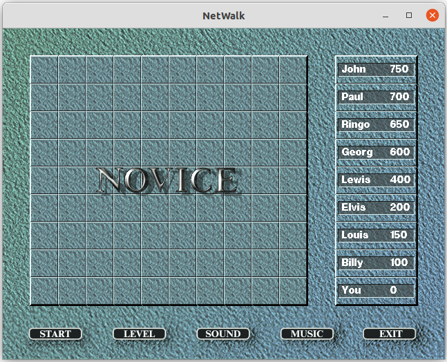The width and height of the screenshot is (447, 362).
Task: Click Ringo's 650 score row
Action: (376, 124)
